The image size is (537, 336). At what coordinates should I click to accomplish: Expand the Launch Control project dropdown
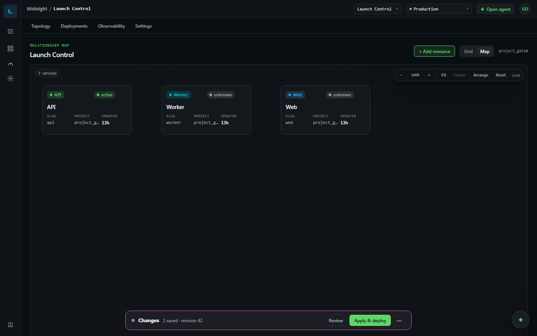click(x=377, y=9)
